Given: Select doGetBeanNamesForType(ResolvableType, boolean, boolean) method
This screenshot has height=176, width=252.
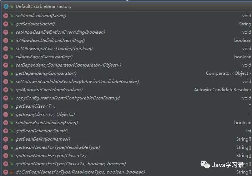Looking at the screenshot, I should point(80,172).
